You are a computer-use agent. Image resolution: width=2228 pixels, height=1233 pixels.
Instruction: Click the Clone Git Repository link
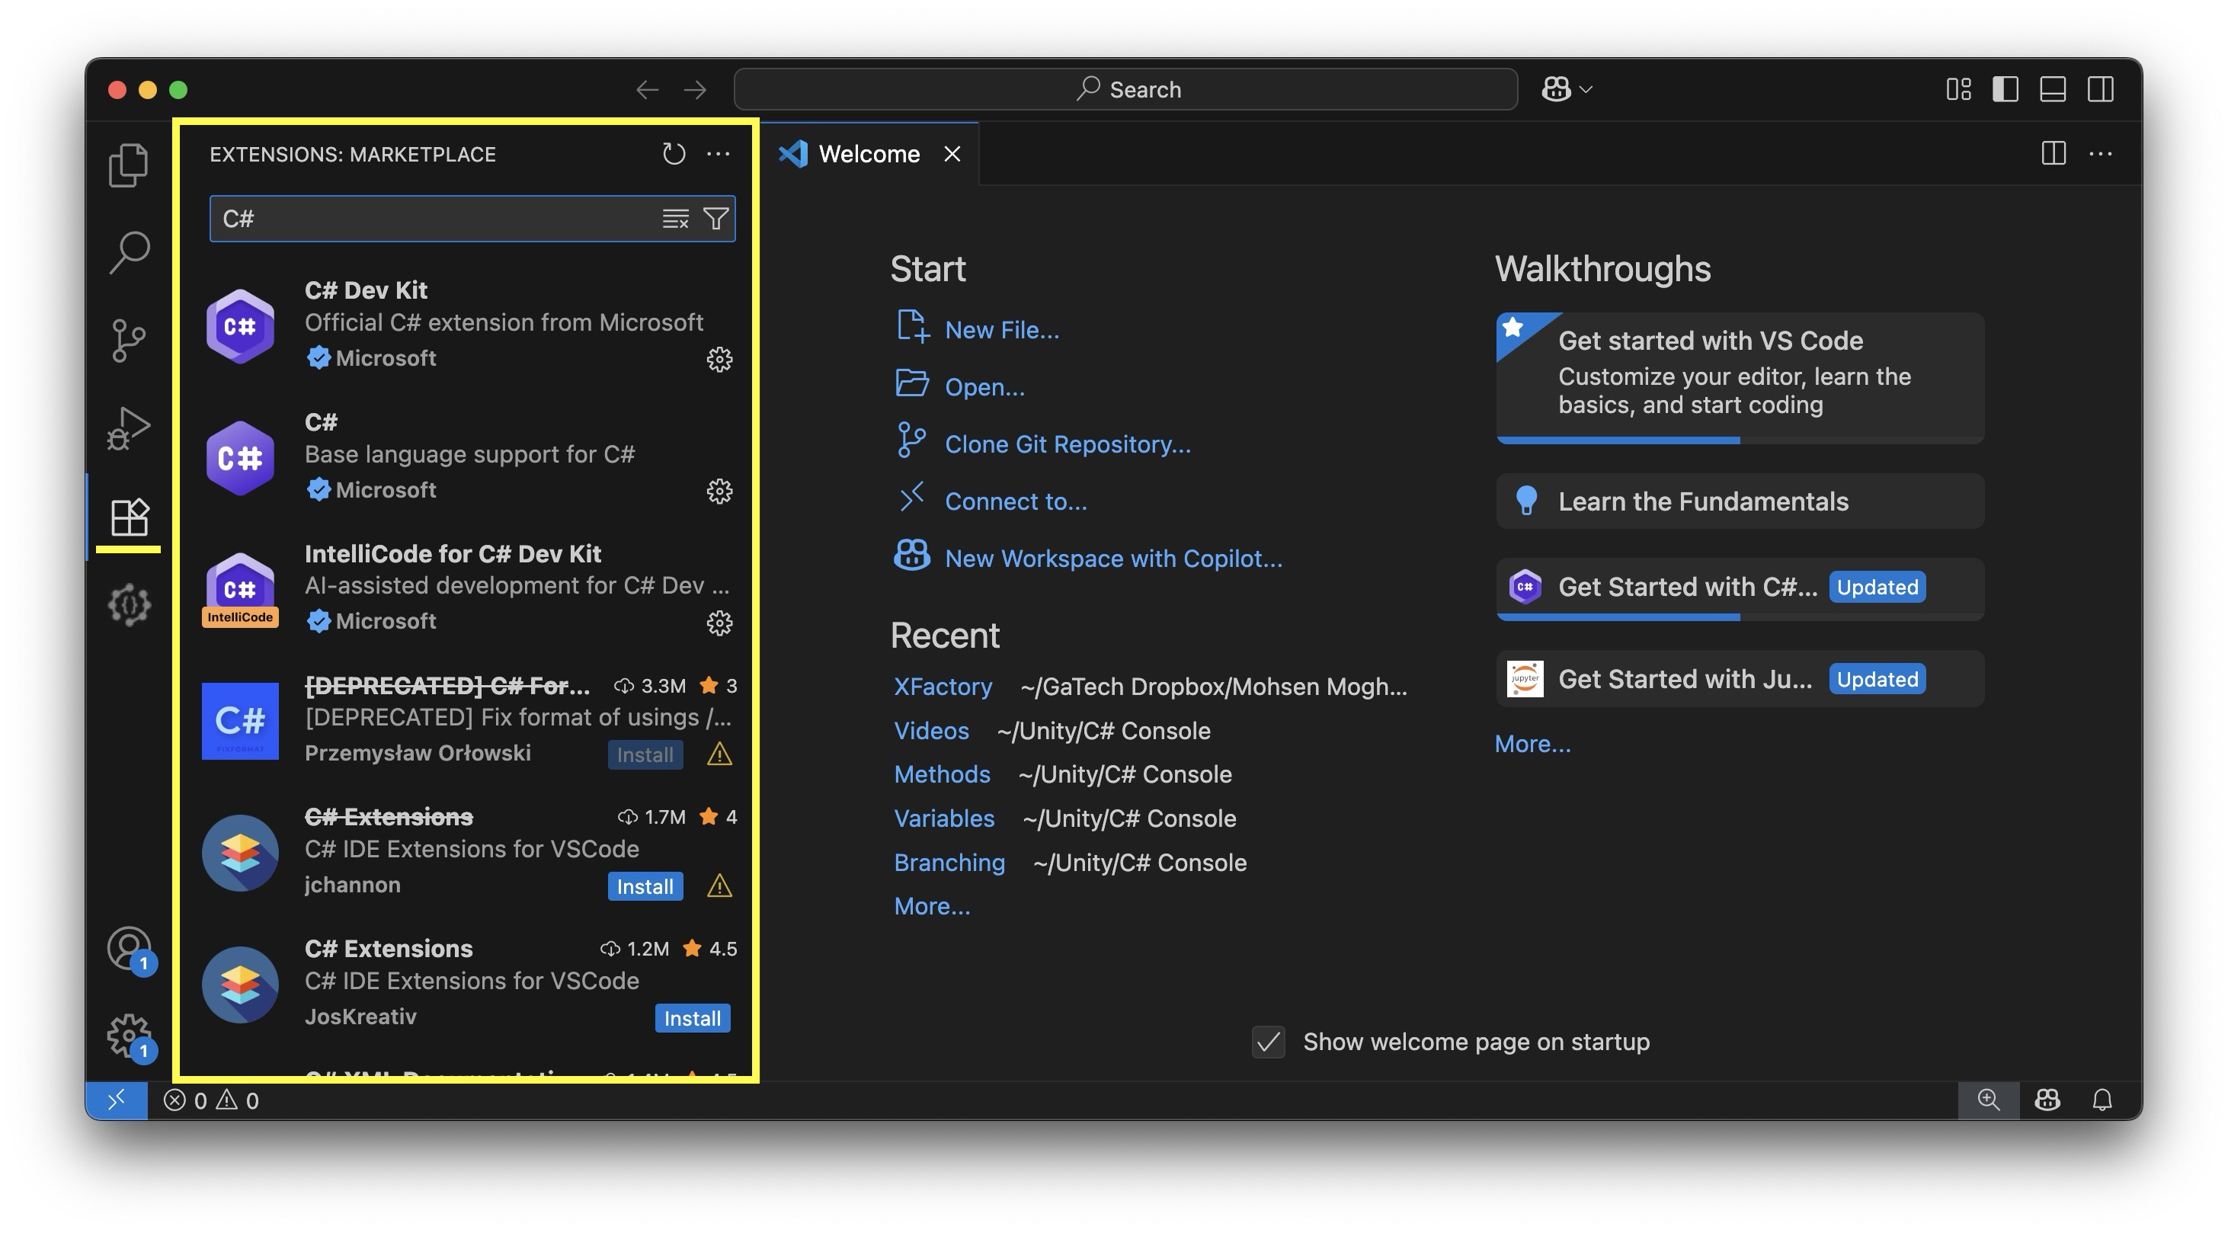click(x=1068, y=444)
